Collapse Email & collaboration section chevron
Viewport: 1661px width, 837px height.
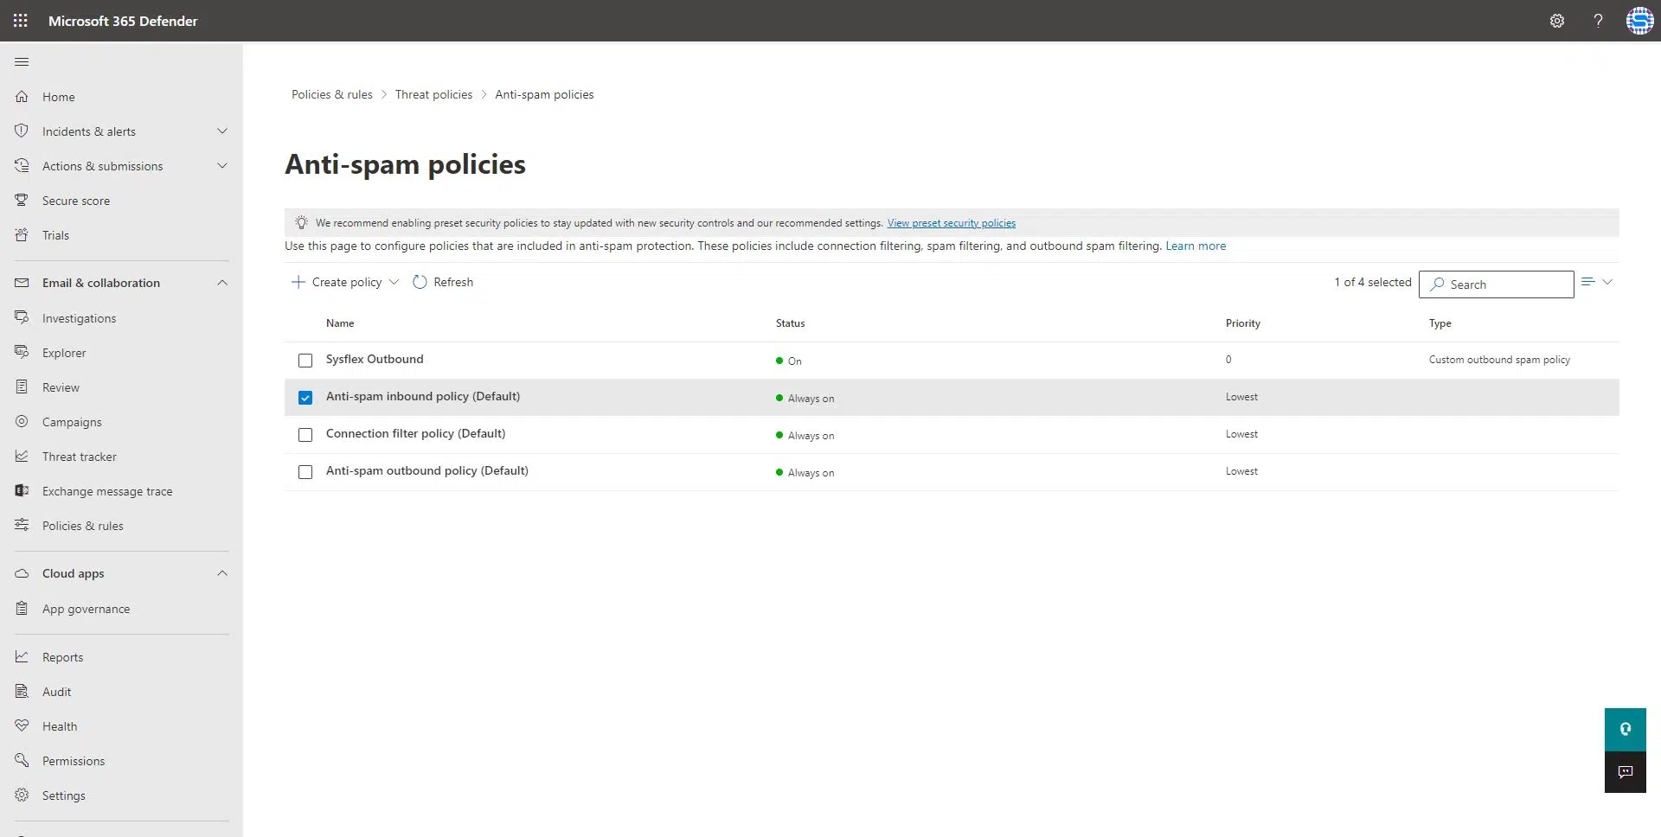coord(222,283)
